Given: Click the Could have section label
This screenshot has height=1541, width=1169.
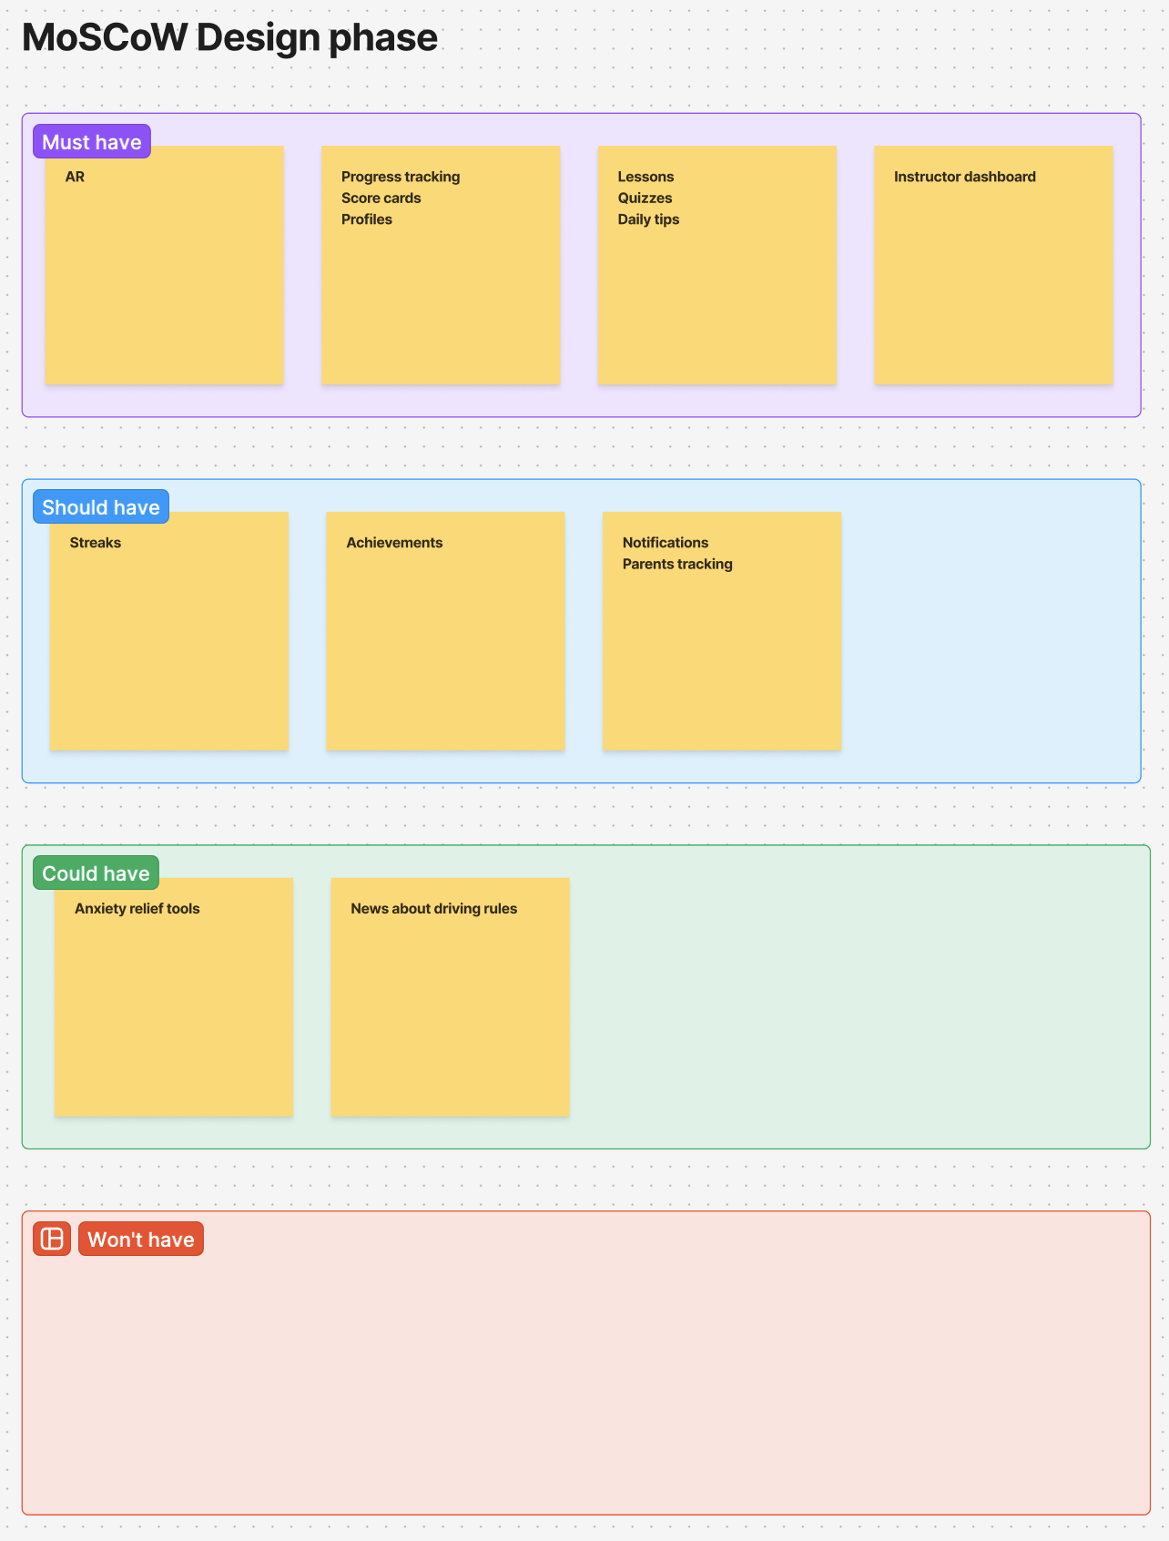Looking at the screenshot, I should [96, 873].
